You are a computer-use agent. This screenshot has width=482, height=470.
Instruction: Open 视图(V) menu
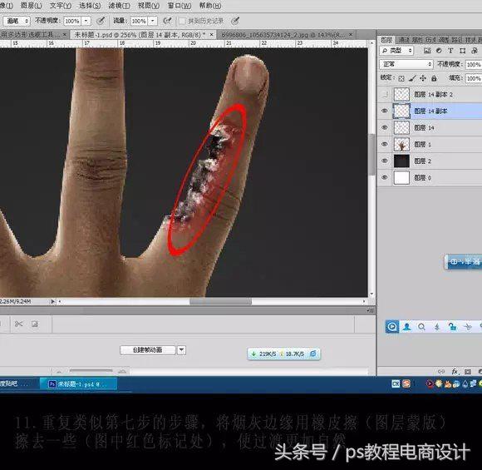[x=149, y=5]
